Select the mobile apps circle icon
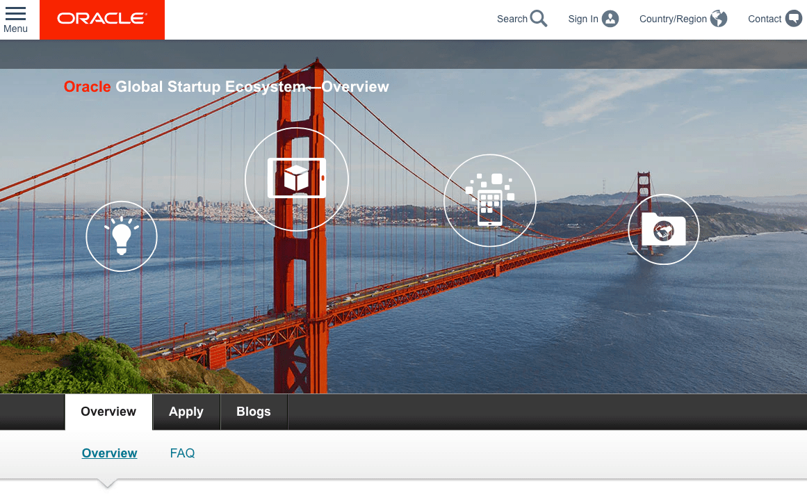This screenshot has width=807, height=495. coord(490,200)
